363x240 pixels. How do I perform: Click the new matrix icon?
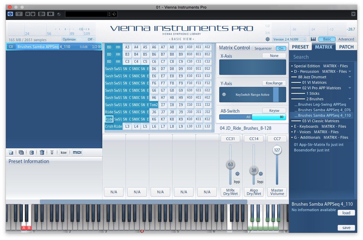pyautogui.click(x=11, y=152)
